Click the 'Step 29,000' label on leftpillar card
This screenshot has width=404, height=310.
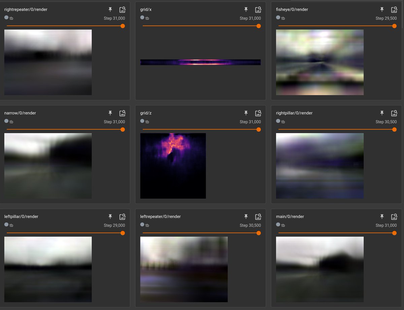tap(114, 225)
